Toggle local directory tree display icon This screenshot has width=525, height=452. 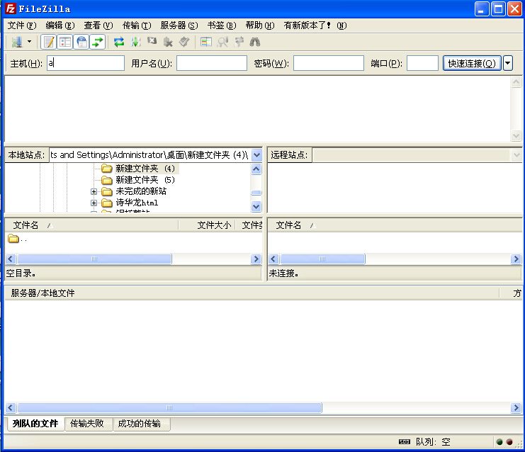(65, 42)
